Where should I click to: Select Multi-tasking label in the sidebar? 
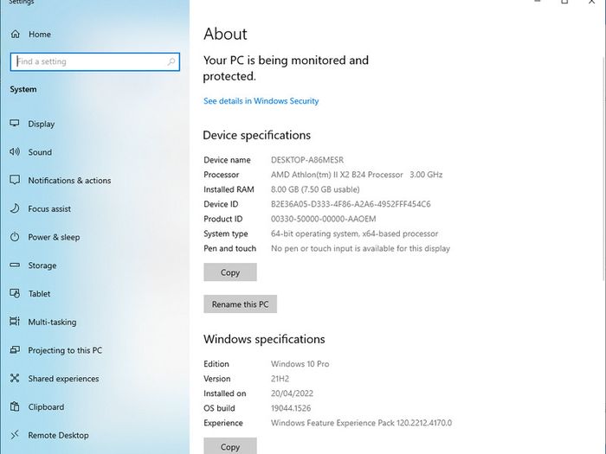coord(52,322)
